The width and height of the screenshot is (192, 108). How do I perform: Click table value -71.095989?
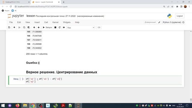pyautogui.click(x=37, y=32)
